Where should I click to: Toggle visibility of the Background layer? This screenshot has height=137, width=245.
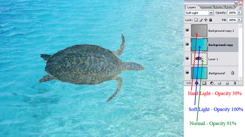pyautogui.click(x=187, y=73)
